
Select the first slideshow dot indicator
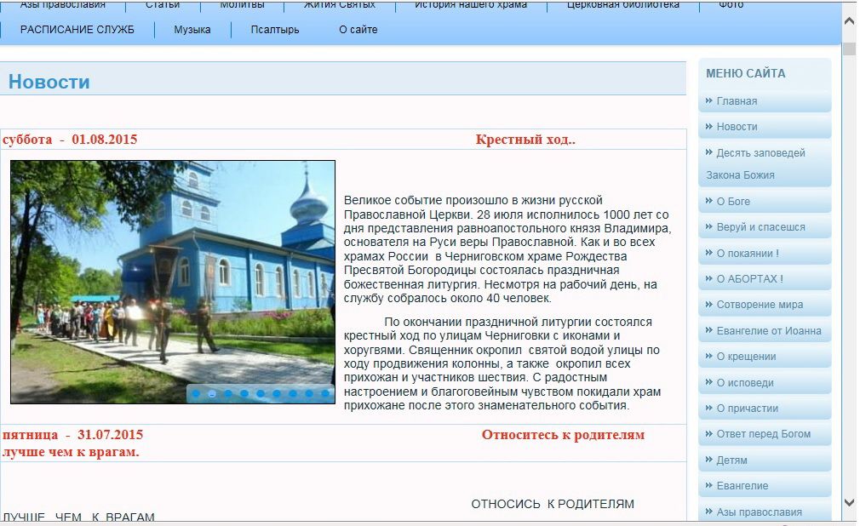tap(196, 394)
